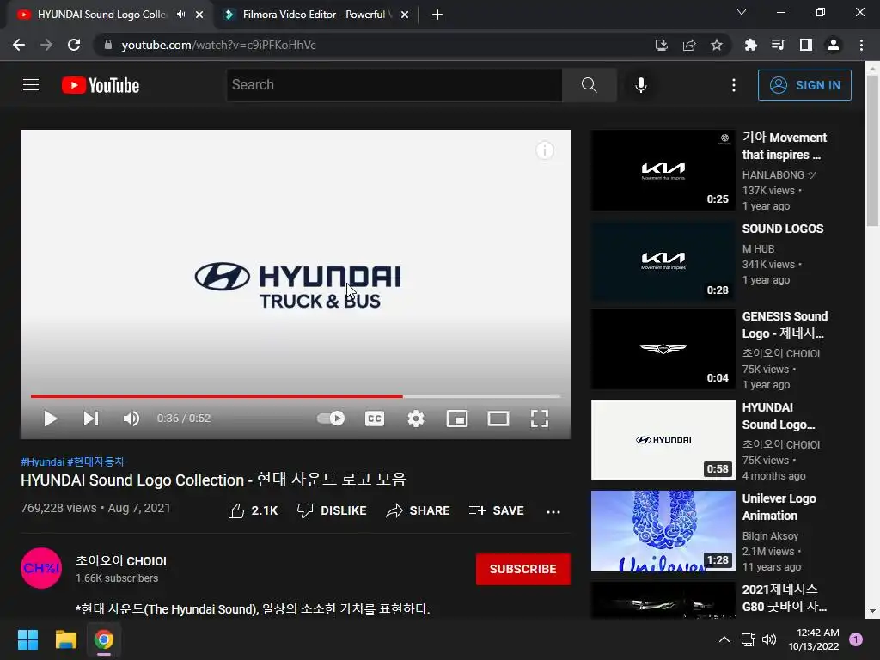This screenshot has width=880, height=660.
Task: Click the DISLIKE thumbs down button
Action: (332, 510)
